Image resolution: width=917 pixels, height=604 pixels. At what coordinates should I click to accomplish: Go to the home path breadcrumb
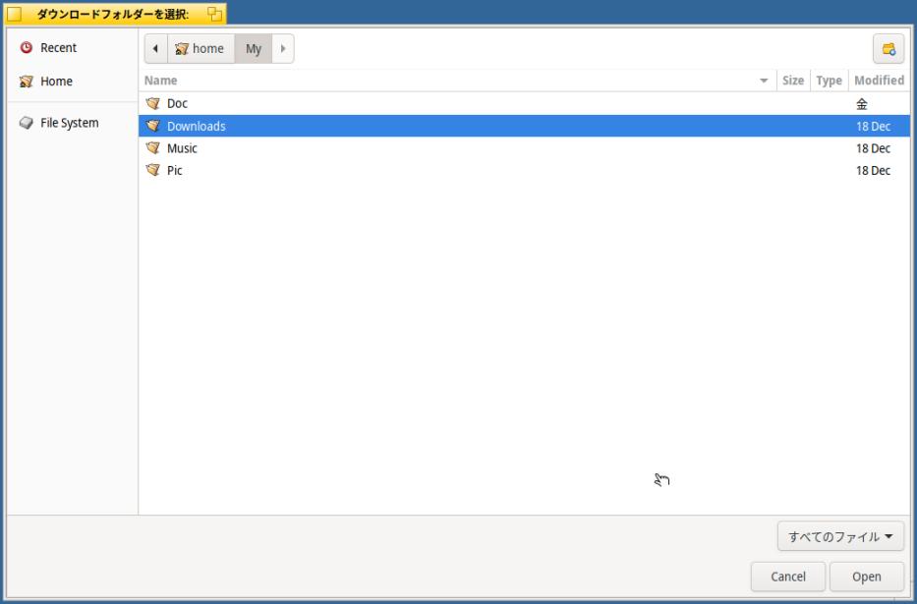click(201, 48)
